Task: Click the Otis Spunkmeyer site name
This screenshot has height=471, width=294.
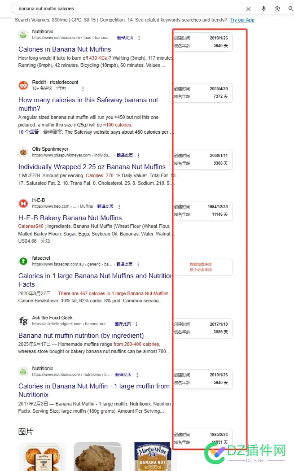Action: [50, 149]
